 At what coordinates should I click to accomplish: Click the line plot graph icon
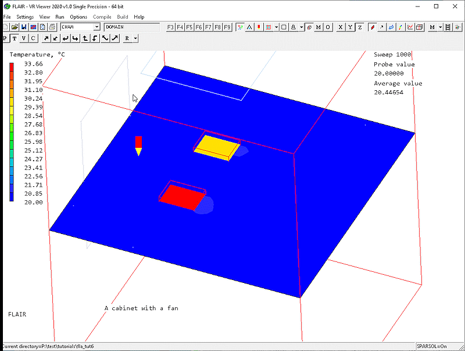410,27
